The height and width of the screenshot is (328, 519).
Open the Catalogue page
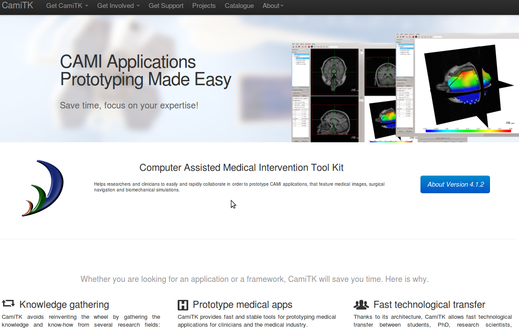tap(239, 6)
